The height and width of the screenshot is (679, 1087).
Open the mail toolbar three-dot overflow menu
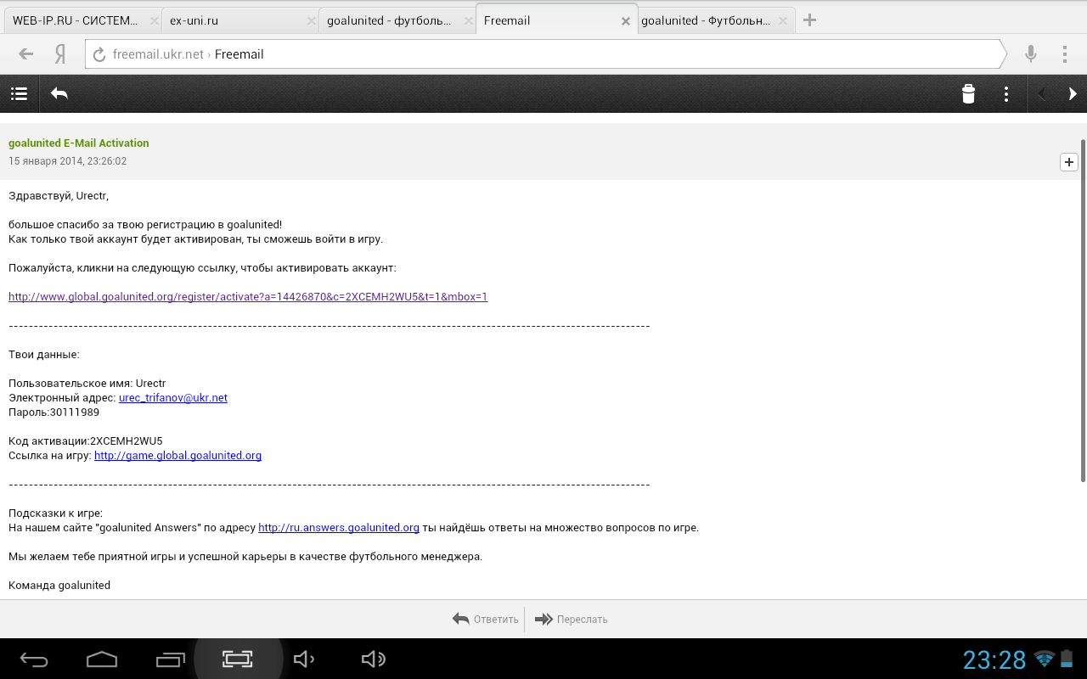click(1006, 94)
